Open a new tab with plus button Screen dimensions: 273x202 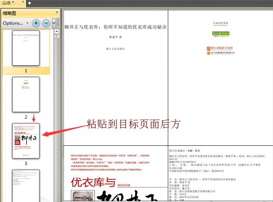pos(29,3)
